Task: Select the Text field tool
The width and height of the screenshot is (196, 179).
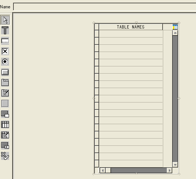Action: (x=5, y=30)
